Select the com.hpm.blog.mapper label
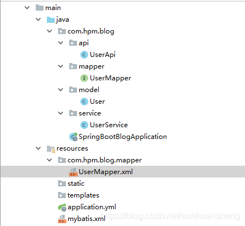The height and width of the screenshot is (226, 245). coord(105,160)
